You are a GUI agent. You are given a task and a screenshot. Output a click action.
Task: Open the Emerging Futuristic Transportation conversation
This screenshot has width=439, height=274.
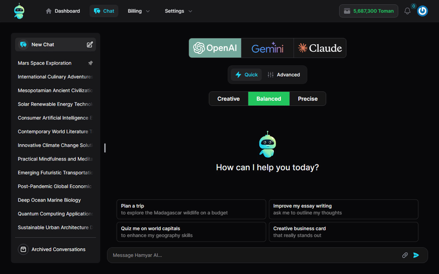55,173
